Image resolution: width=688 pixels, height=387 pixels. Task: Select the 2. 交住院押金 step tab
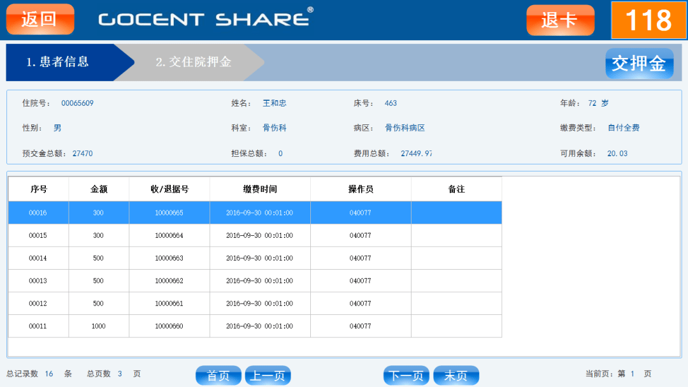pos(194,62)
